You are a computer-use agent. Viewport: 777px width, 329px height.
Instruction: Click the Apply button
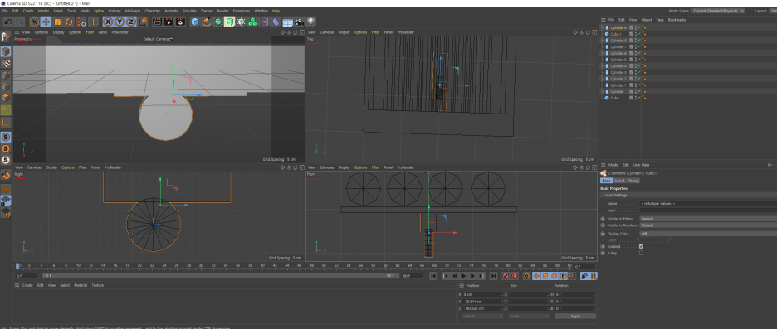coord(575,316)
